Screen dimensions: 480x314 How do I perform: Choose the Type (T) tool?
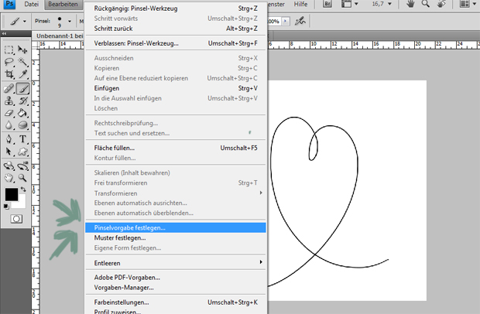click(x=24, y=140)
